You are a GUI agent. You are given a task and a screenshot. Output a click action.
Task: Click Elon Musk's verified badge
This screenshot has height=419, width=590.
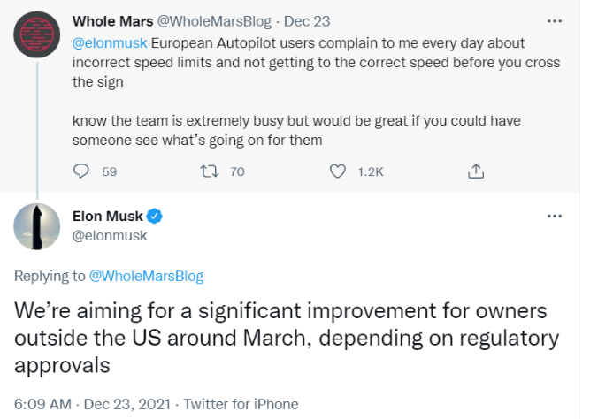[x=154, y=217]
